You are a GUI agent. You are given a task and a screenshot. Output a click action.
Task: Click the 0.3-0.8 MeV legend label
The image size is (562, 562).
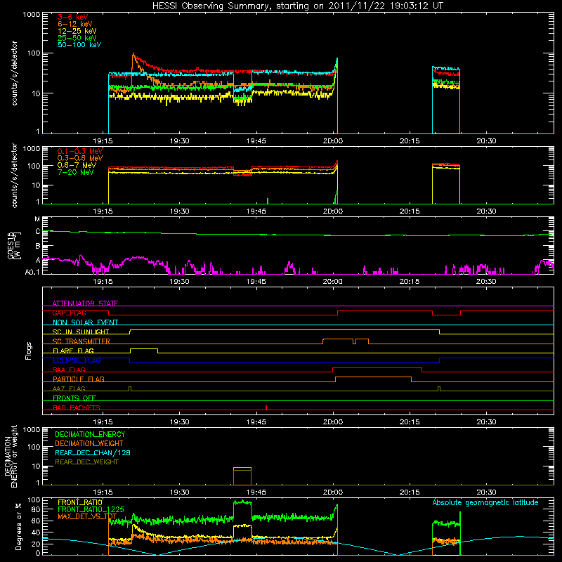pos(80,158)
